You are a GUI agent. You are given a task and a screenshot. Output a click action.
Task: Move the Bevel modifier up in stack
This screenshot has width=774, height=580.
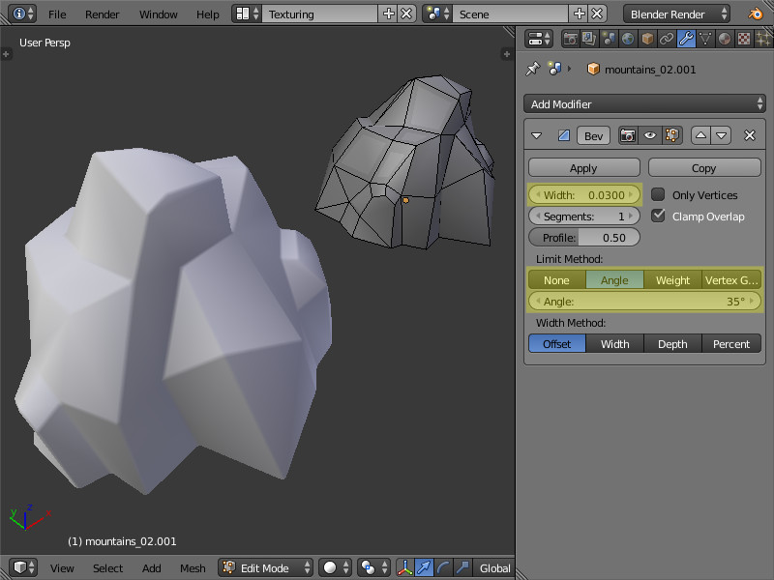click(x=702, y=135)
